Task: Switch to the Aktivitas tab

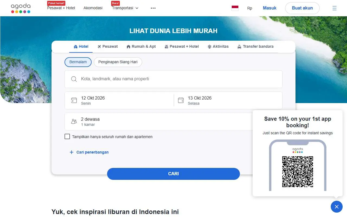Action: tap(218, 46)
